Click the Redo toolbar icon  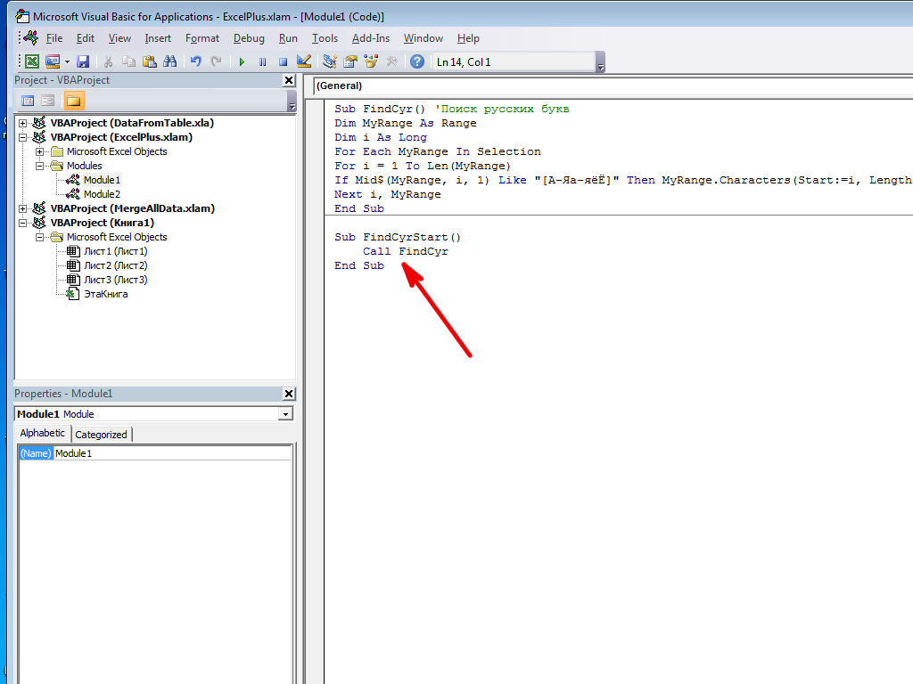(216, 61)
